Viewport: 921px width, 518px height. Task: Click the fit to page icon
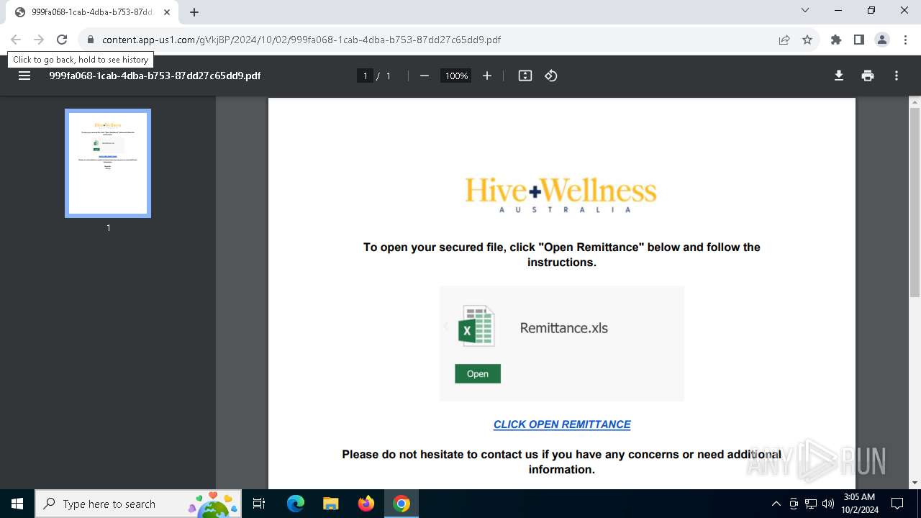525,76
